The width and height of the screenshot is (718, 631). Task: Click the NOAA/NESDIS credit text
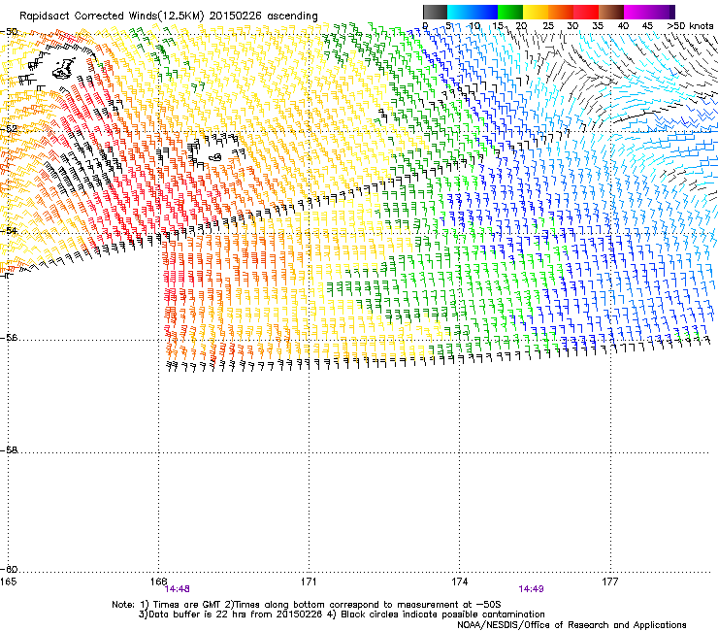point(571,625)
